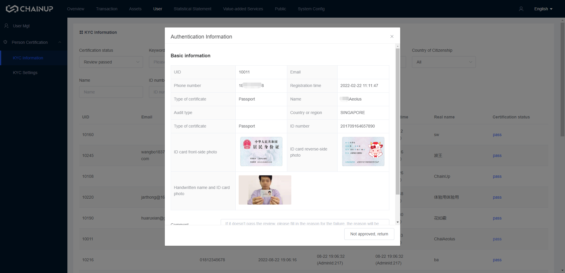
Task: Select KYC Settings in the sidebar
Action: (25, 73)
